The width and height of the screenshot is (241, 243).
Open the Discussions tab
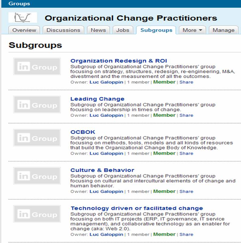click(63, 30)
